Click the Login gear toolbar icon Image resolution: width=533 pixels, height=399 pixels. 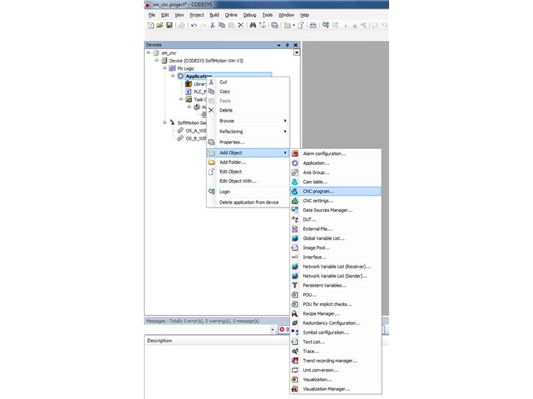click(x=326, y=25)
